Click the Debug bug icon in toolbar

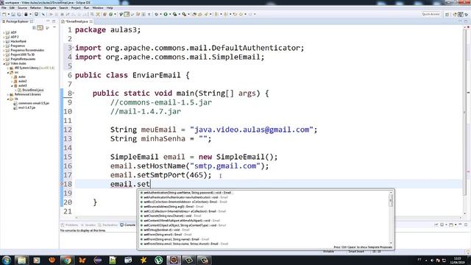pyautogui.click(x=156, y=14)
